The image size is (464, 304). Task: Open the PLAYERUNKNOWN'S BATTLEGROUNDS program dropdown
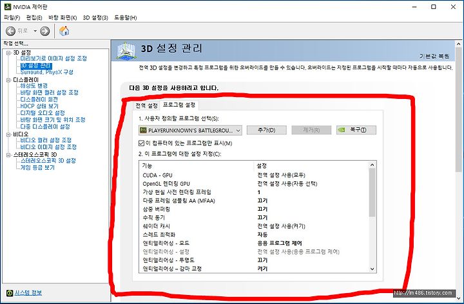click(190, 130)
